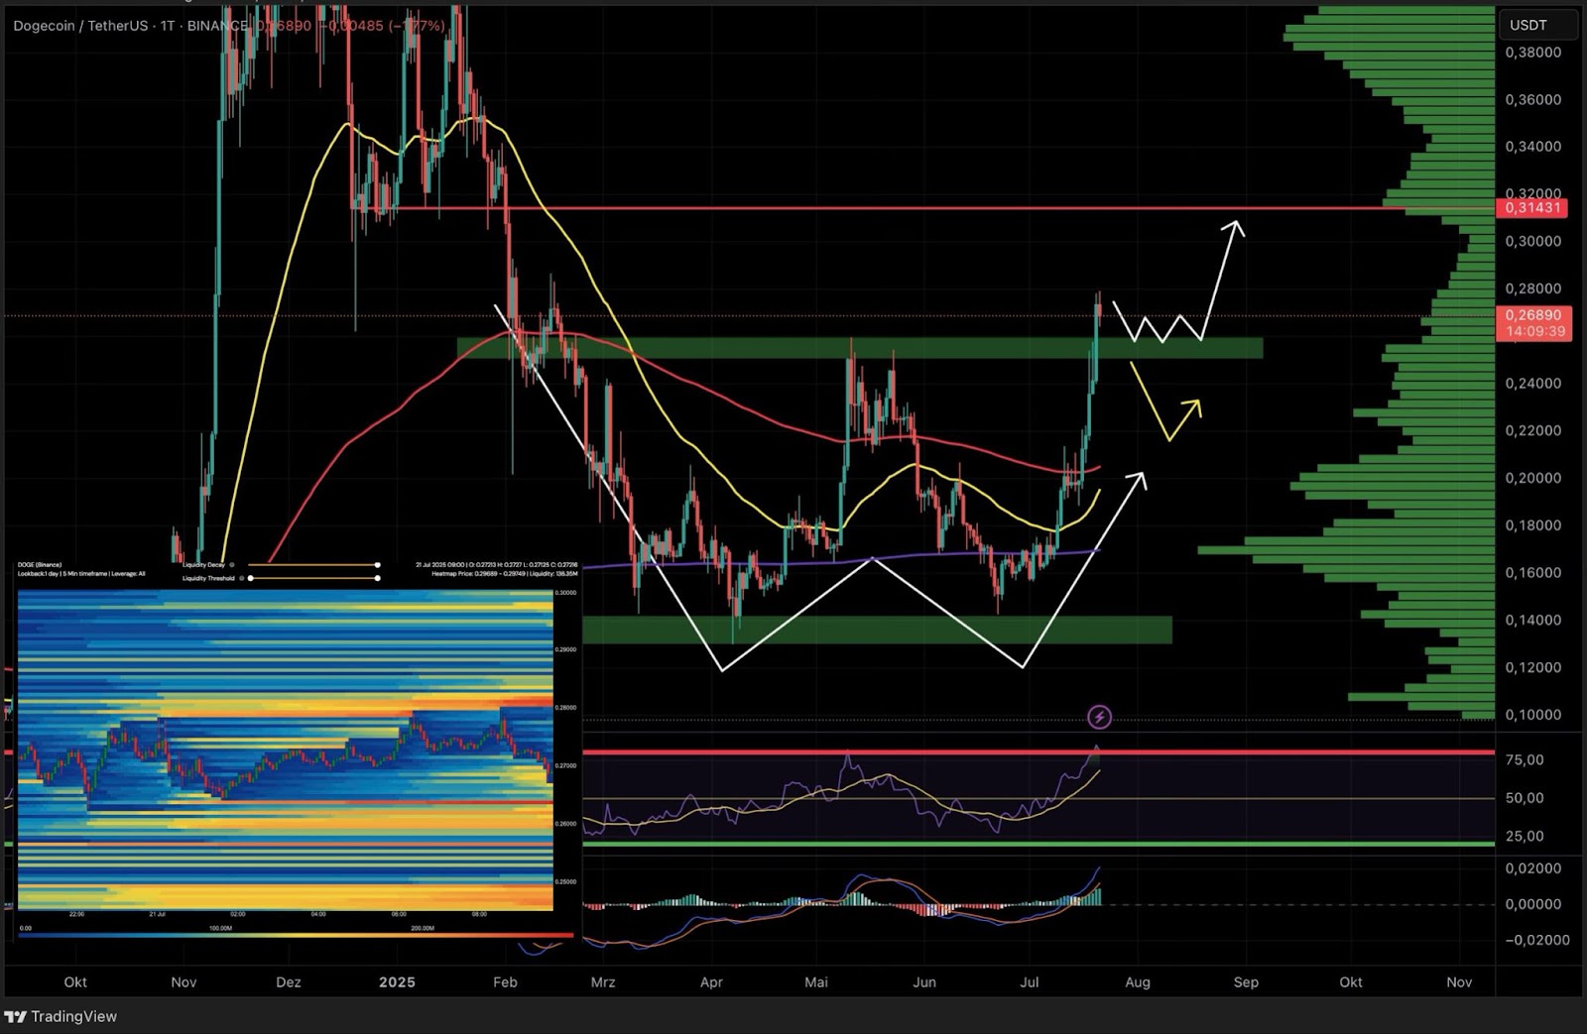Click the 100.00M liquidity scale label
1587x1034 pixels.
pos(219,928)
